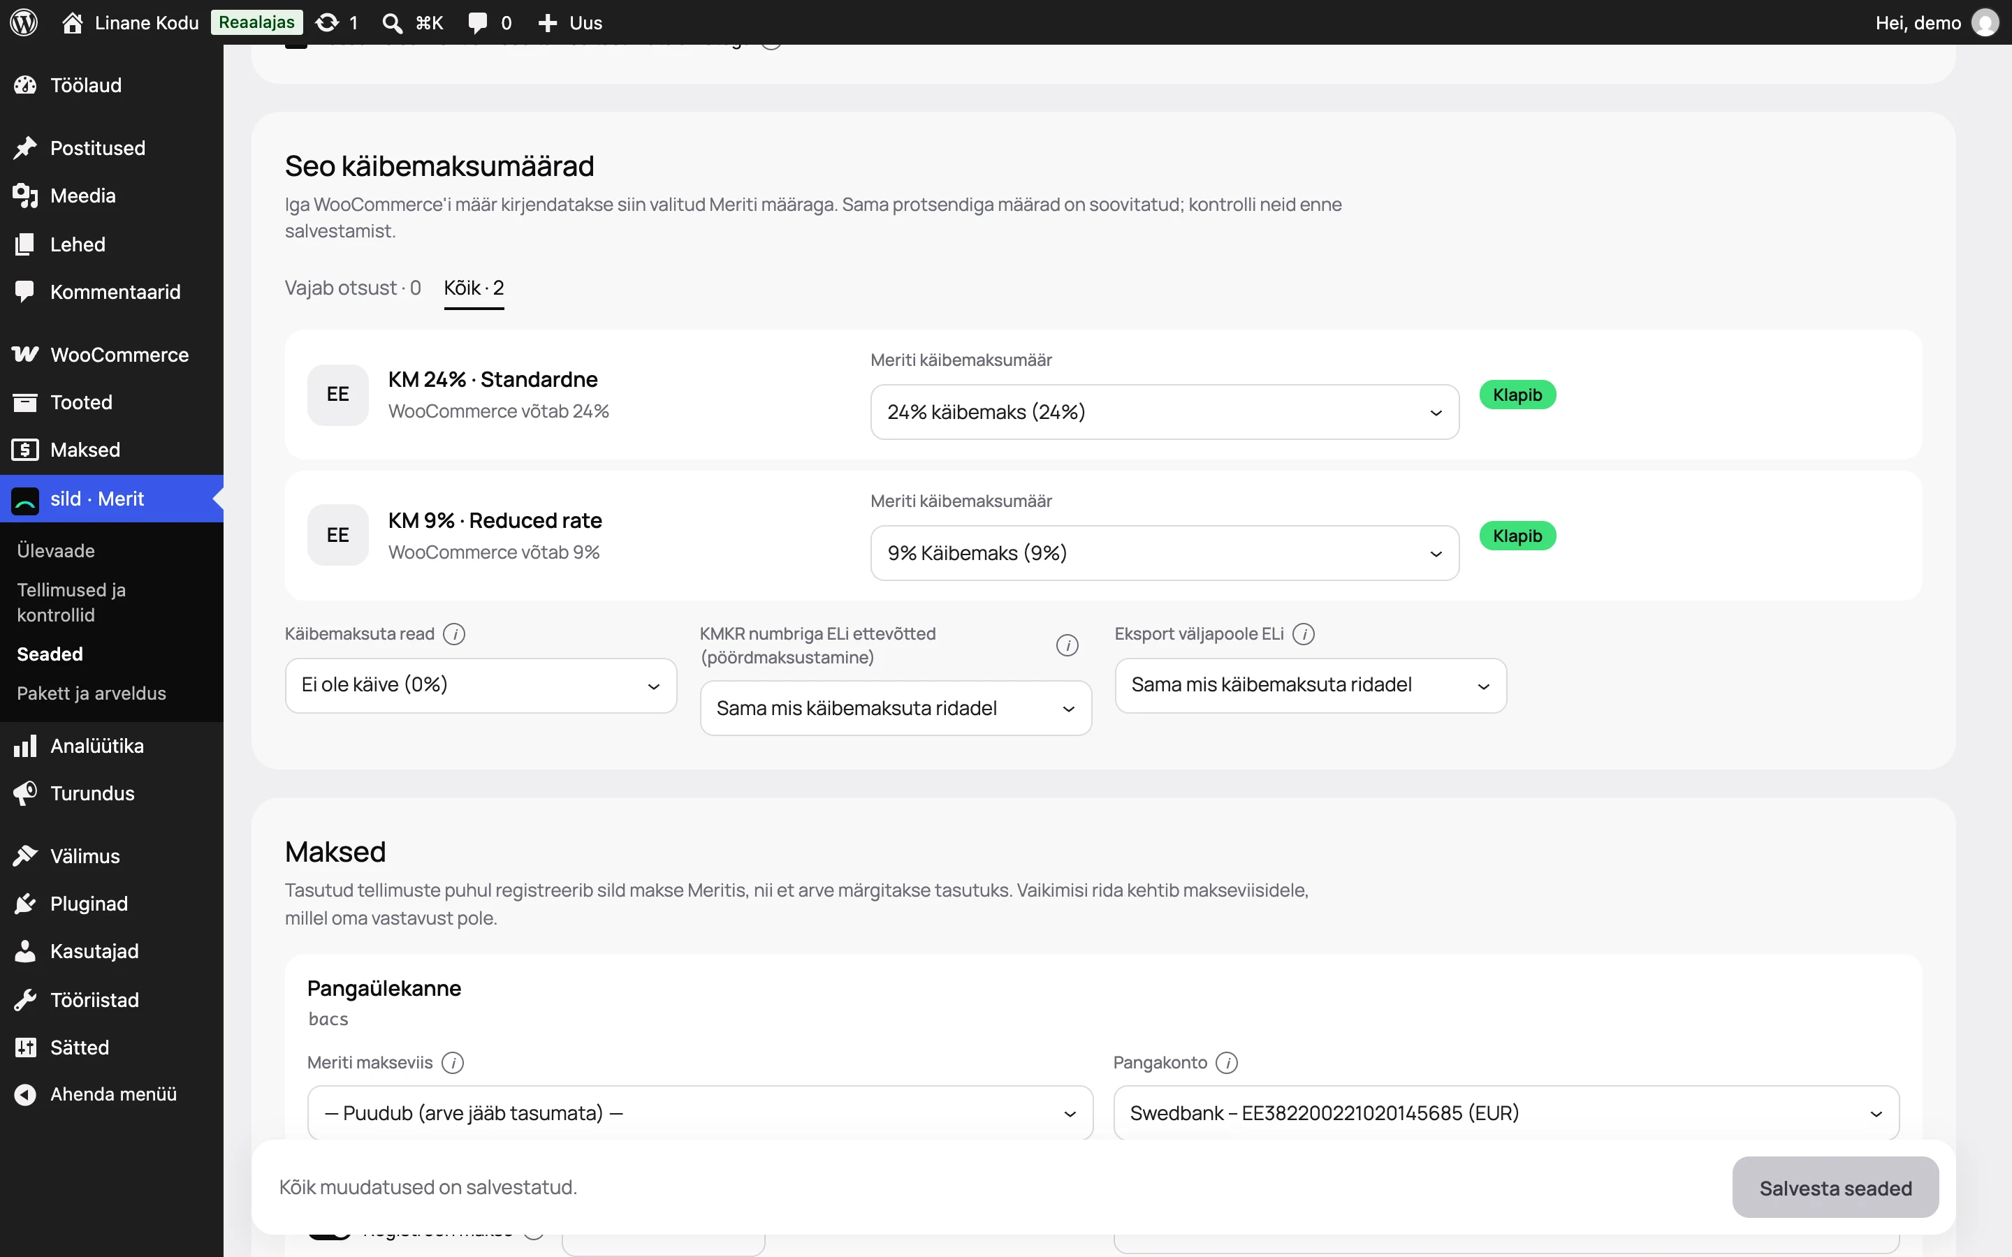
Task: Expand the 9% Käibemaks dropdown
Action: (x=1165, y=554)
